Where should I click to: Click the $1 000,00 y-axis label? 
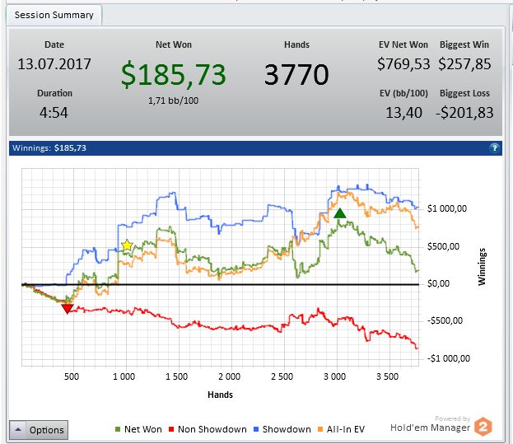(x=447, y=208)
